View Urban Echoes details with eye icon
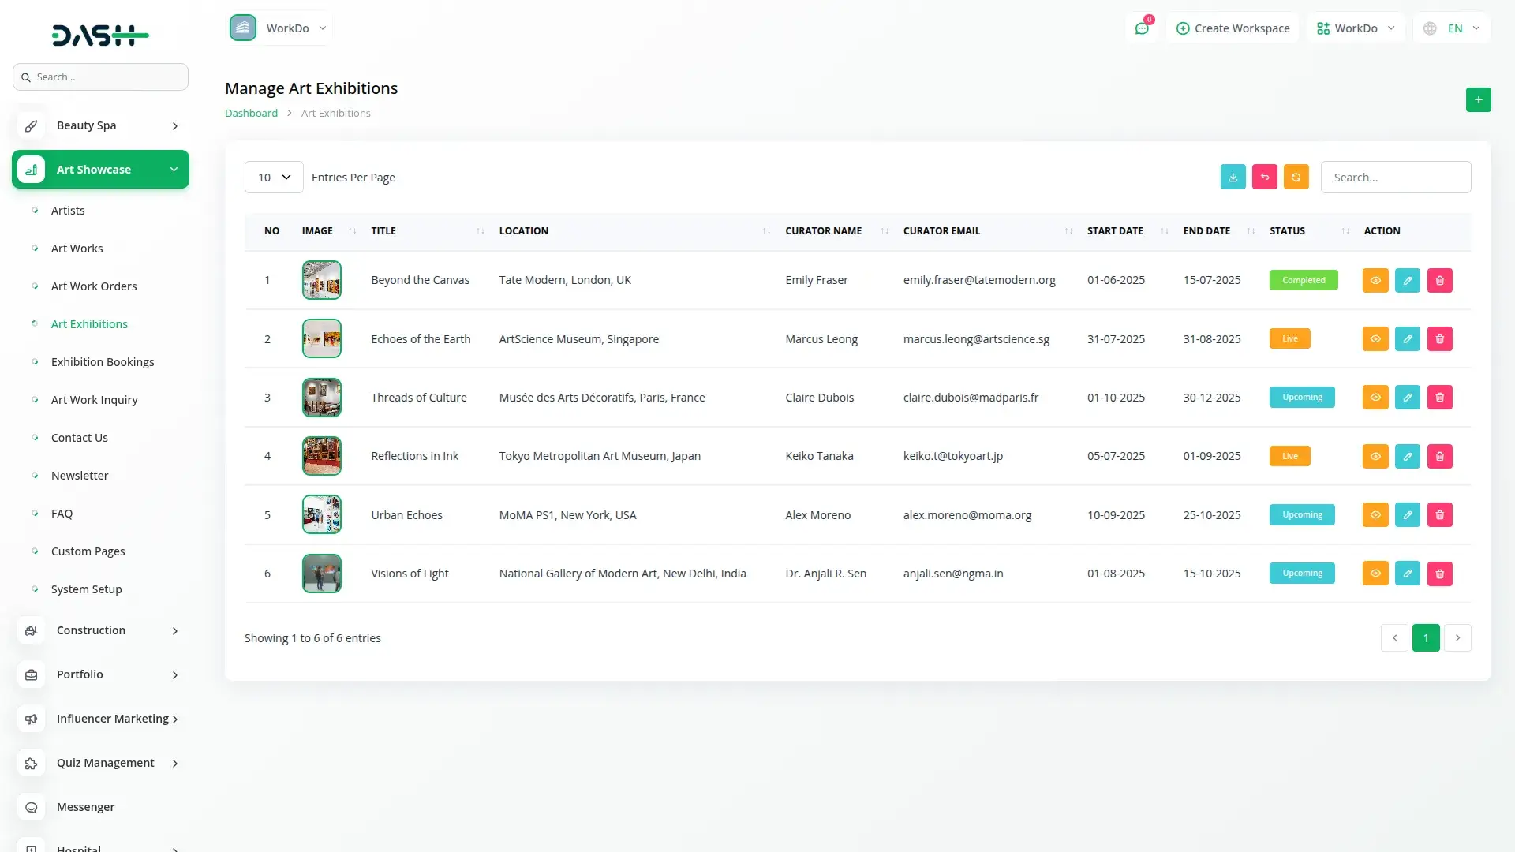Viewport: 1515px width, 852px height. point(1375,515)
